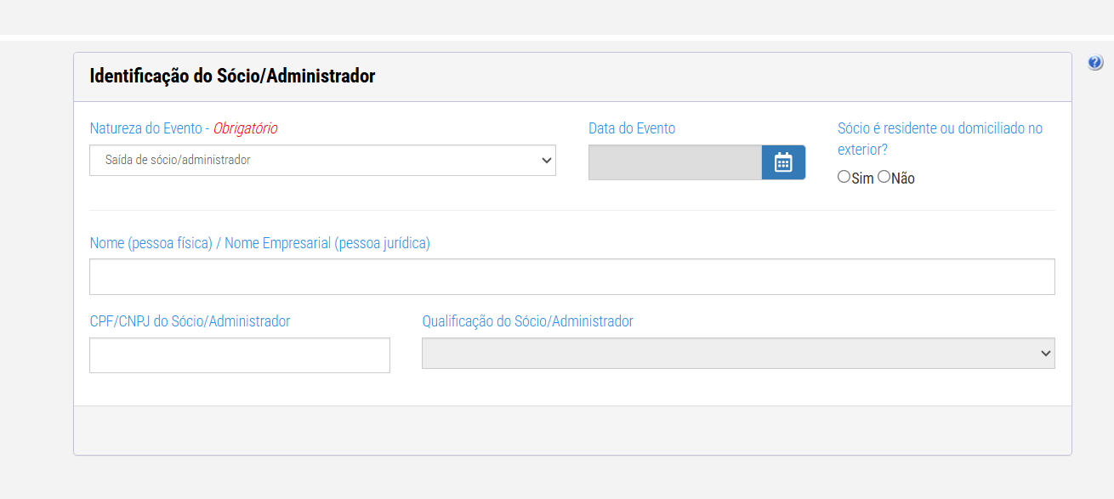Select the Sim radio button
Viewport: 1114px width, 499px height.
tap(844, 177)
